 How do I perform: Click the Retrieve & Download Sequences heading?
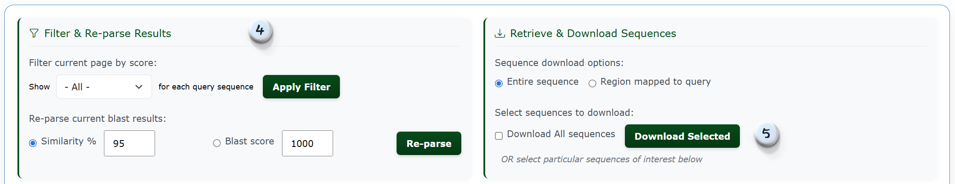tap(593, 33)
